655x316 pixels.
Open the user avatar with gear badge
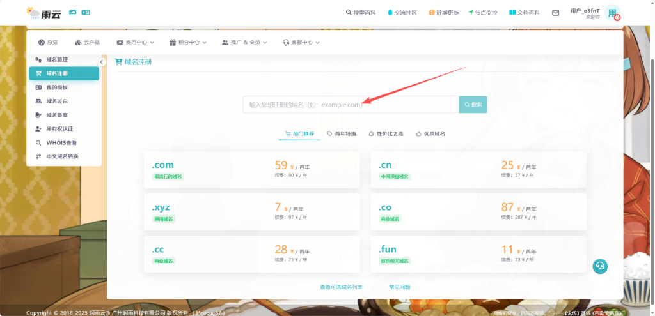613,13
